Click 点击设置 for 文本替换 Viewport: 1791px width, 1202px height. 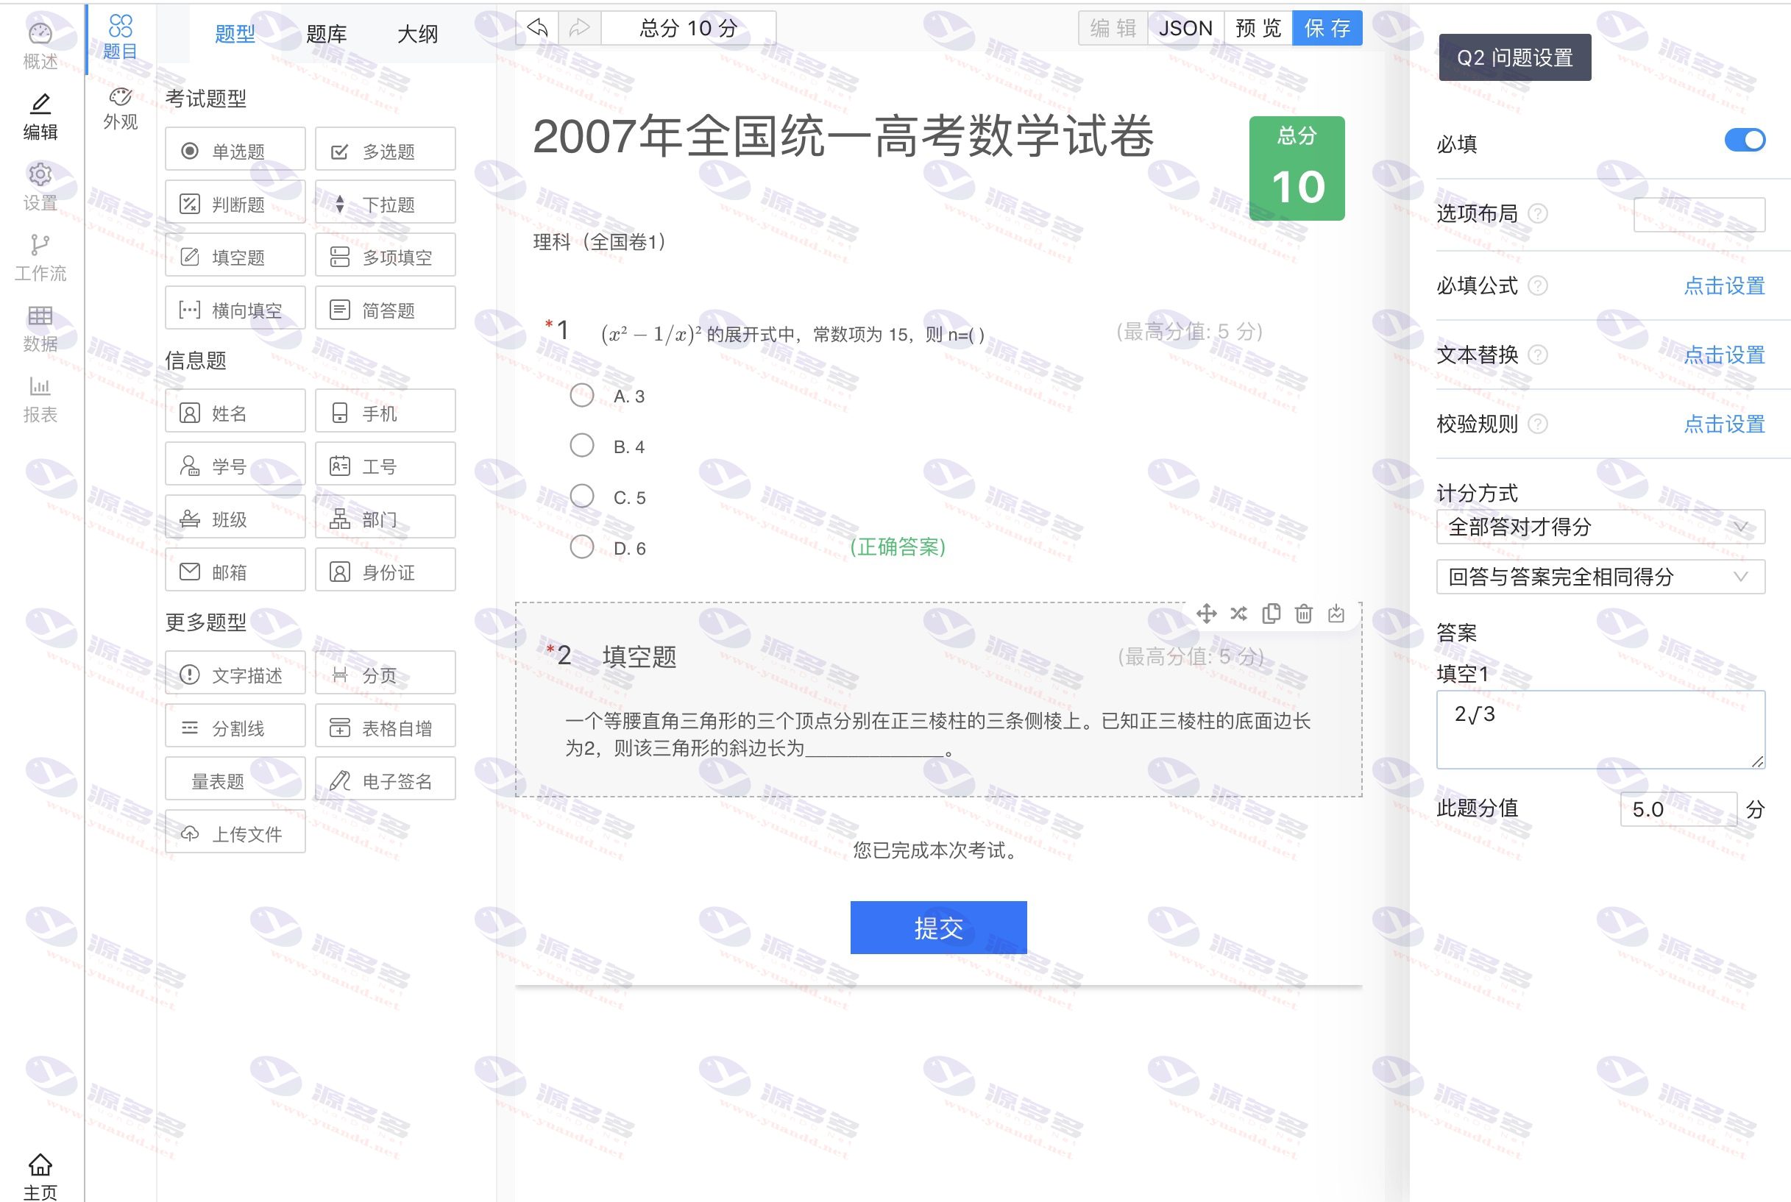pyautogui.click(x=1724, y=355)
